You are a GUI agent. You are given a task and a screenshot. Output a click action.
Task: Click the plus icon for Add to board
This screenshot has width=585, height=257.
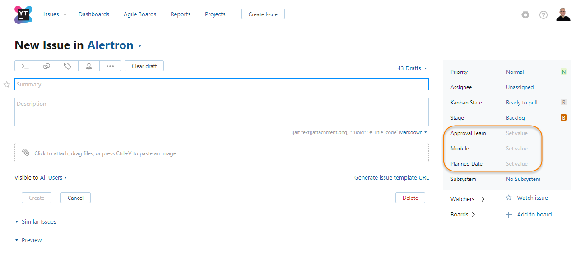(x=509, y=215)
